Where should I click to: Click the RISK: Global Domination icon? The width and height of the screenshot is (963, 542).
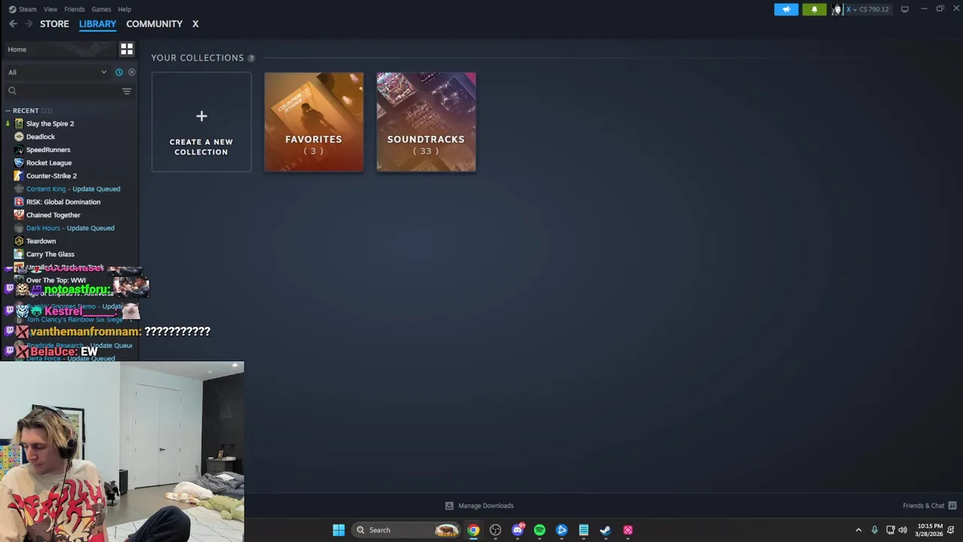19,202
